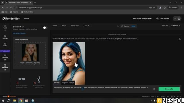Click the Anônima incognito profile button
184x103 pixels.
click(x=173, y=8)
